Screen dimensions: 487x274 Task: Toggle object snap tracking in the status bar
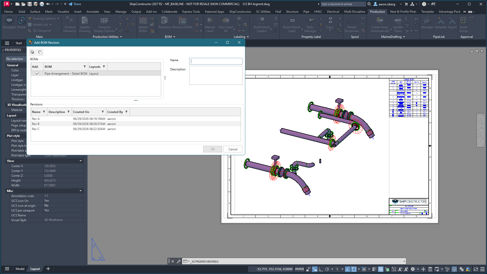[x=347, y=269]
